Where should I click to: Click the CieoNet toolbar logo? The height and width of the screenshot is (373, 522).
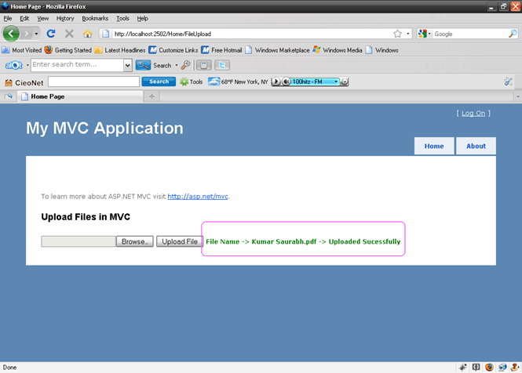[24, 82]
